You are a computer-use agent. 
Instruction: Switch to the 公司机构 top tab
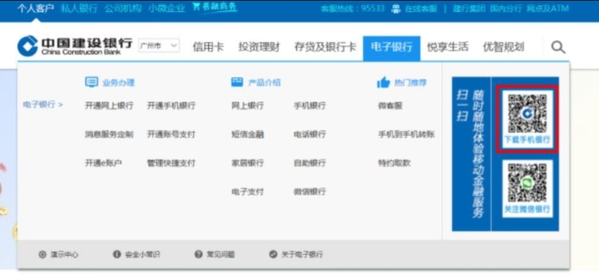point(123,8)
